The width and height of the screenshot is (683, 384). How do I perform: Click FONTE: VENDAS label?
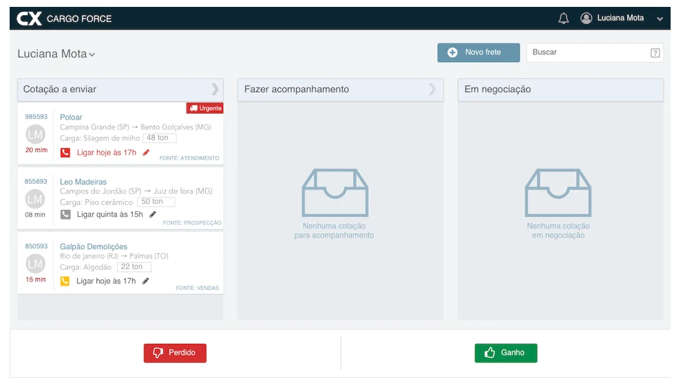click(x=198, y=288)
